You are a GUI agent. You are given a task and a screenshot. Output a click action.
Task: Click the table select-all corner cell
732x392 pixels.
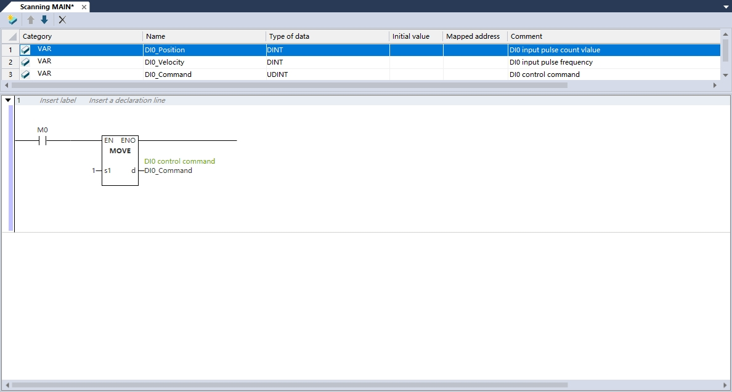(10, 36)
